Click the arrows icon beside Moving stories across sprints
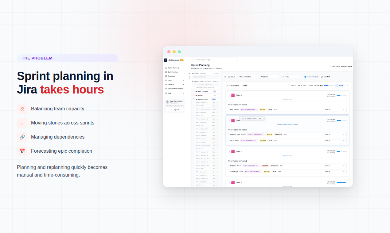The image size is (390, 233). click(22, 123)
